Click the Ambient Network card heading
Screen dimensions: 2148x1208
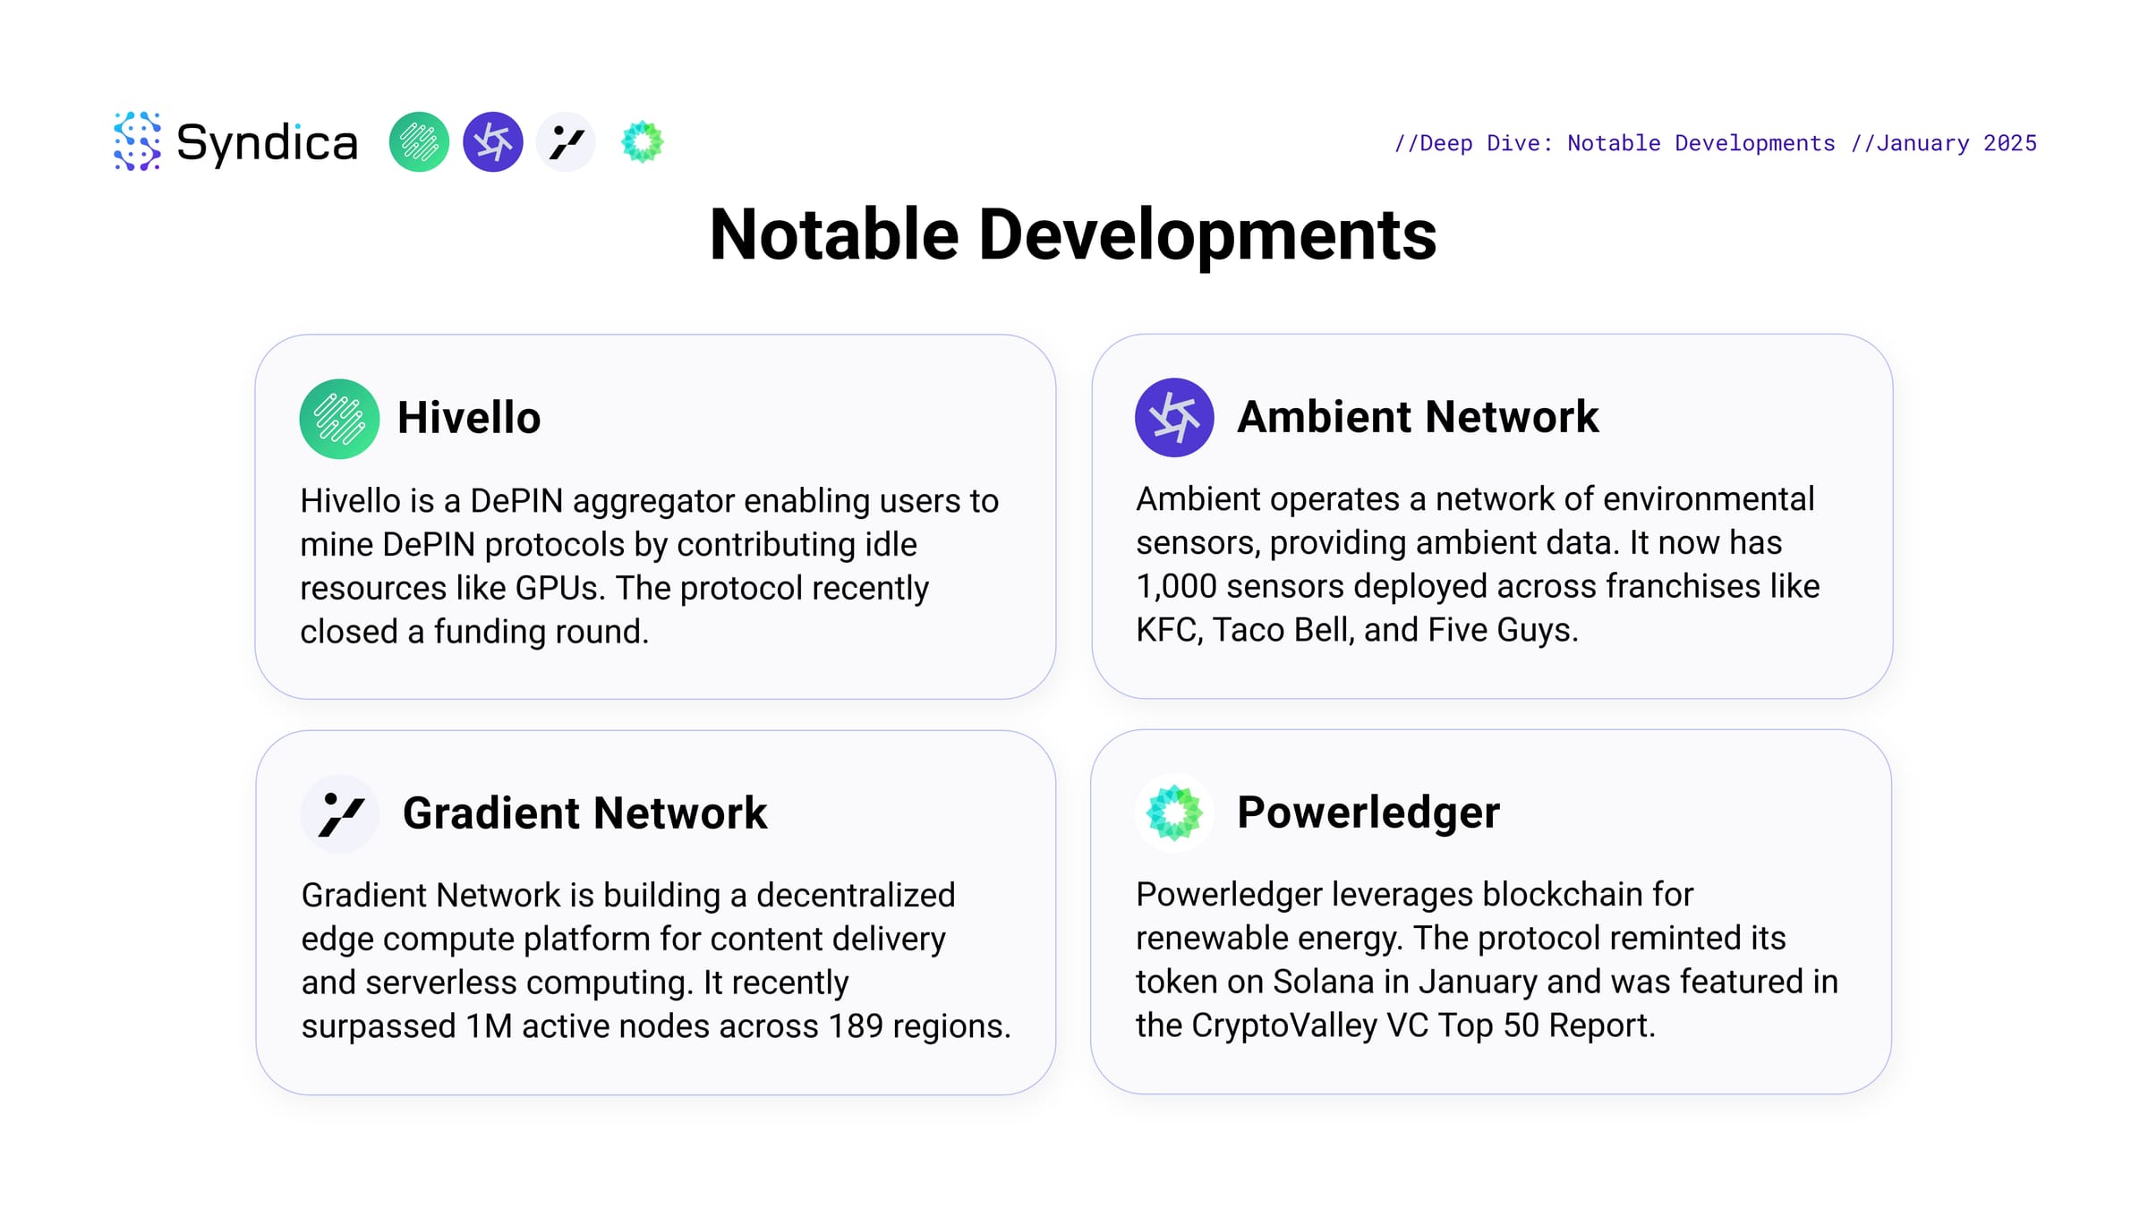point(1418,417)
